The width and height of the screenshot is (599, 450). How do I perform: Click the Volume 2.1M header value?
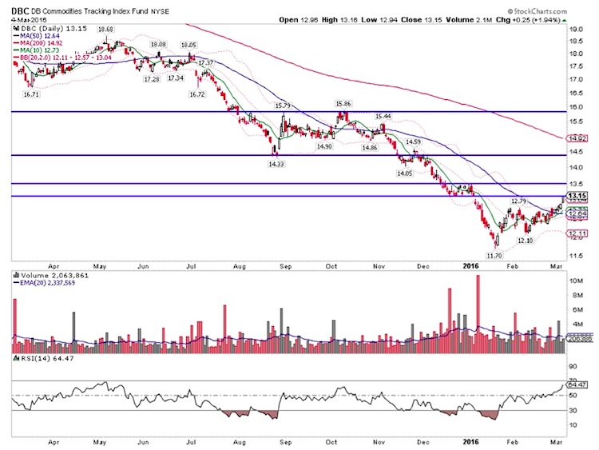click(x=469, y=20)
